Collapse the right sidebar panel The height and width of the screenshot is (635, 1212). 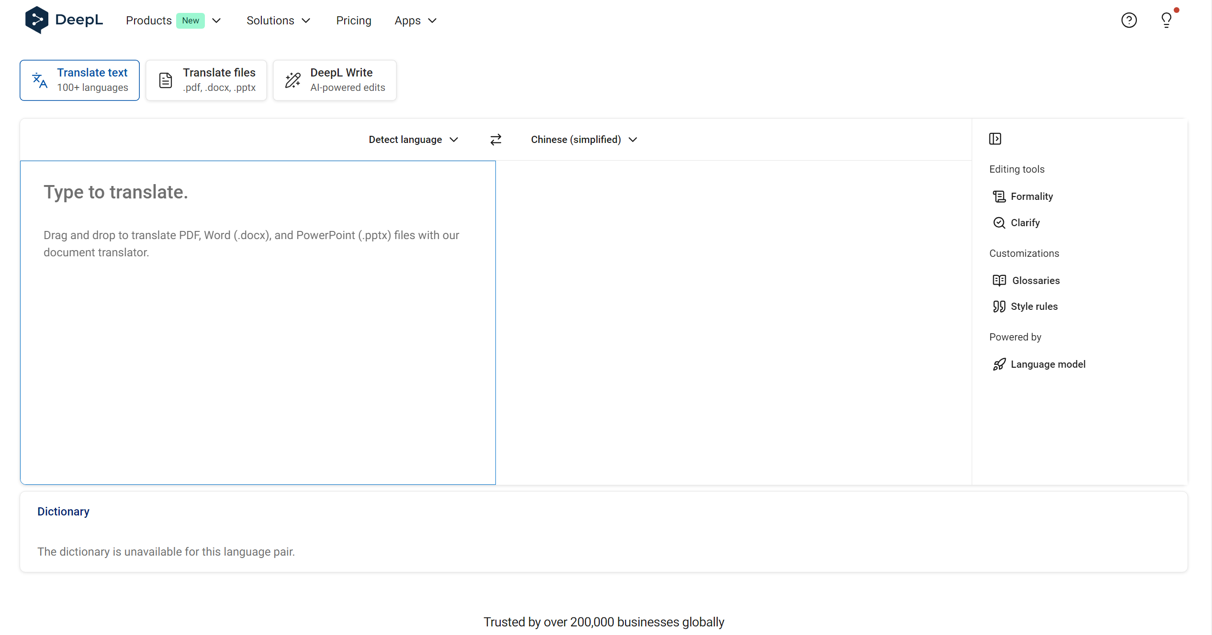tap(995, 139)
